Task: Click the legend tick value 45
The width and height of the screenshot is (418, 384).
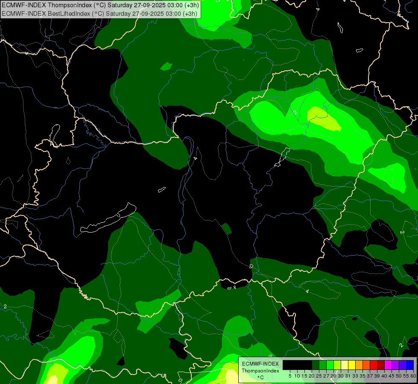Action: point(392,376)
